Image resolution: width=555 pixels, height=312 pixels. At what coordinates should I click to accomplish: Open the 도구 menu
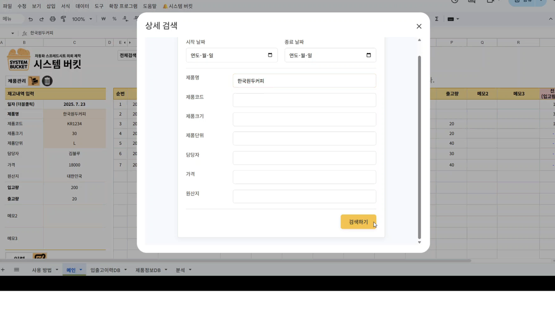tap(99, 6)
